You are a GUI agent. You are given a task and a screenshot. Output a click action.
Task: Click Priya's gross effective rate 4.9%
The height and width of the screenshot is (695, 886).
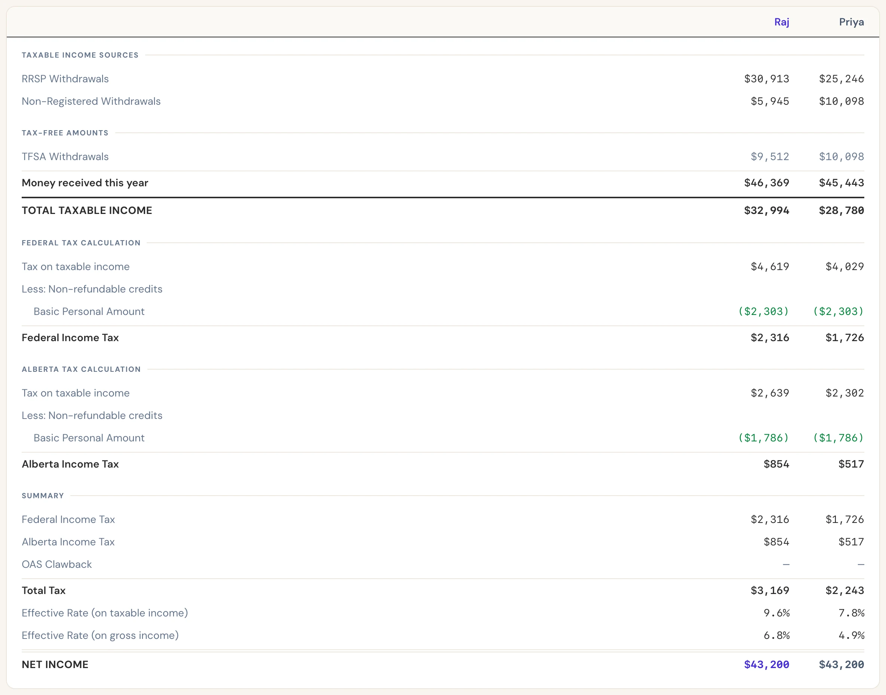(851, 635)
